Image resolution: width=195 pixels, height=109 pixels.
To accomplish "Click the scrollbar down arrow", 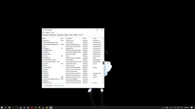I will pos(103,82).
